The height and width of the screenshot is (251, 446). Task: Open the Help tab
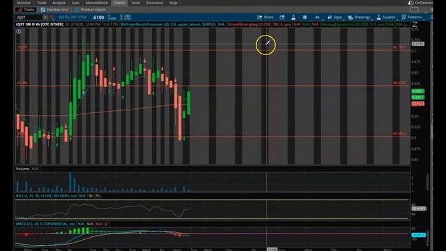(x=174, y=3)
